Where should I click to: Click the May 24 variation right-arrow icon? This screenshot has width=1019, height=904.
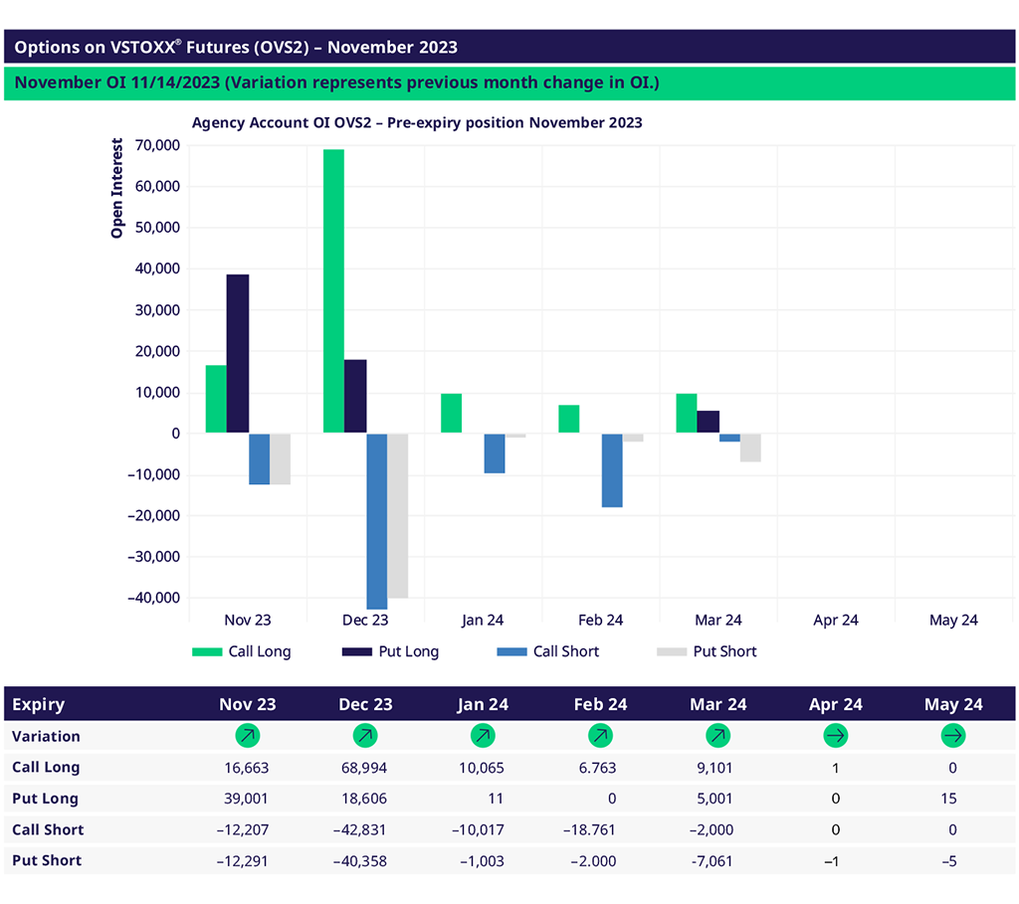click(953, 736)
